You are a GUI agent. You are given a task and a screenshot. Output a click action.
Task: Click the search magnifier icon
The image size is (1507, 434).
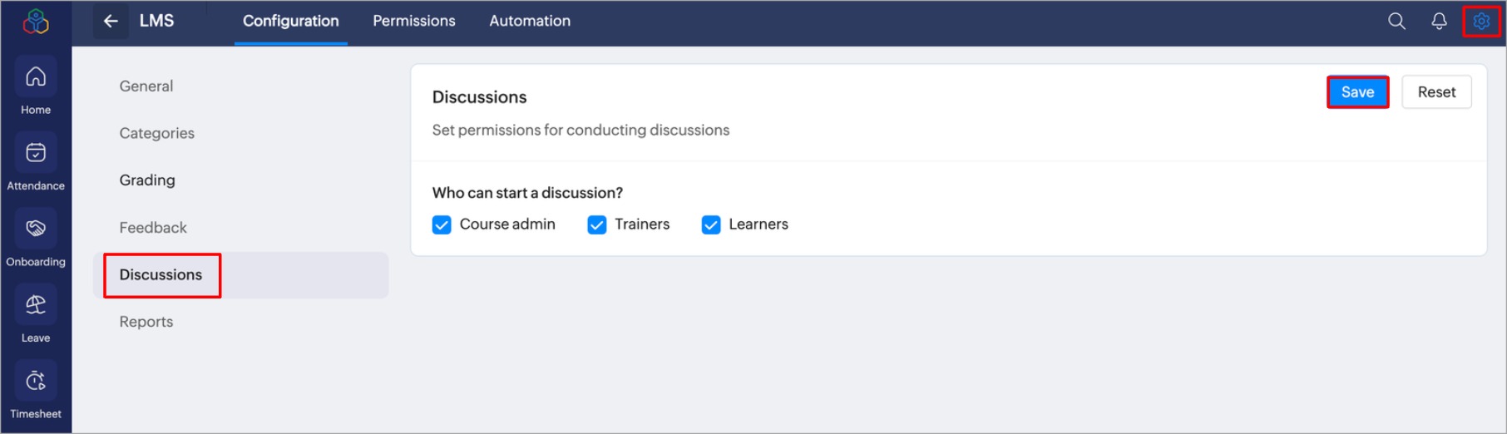(1396, 22)
